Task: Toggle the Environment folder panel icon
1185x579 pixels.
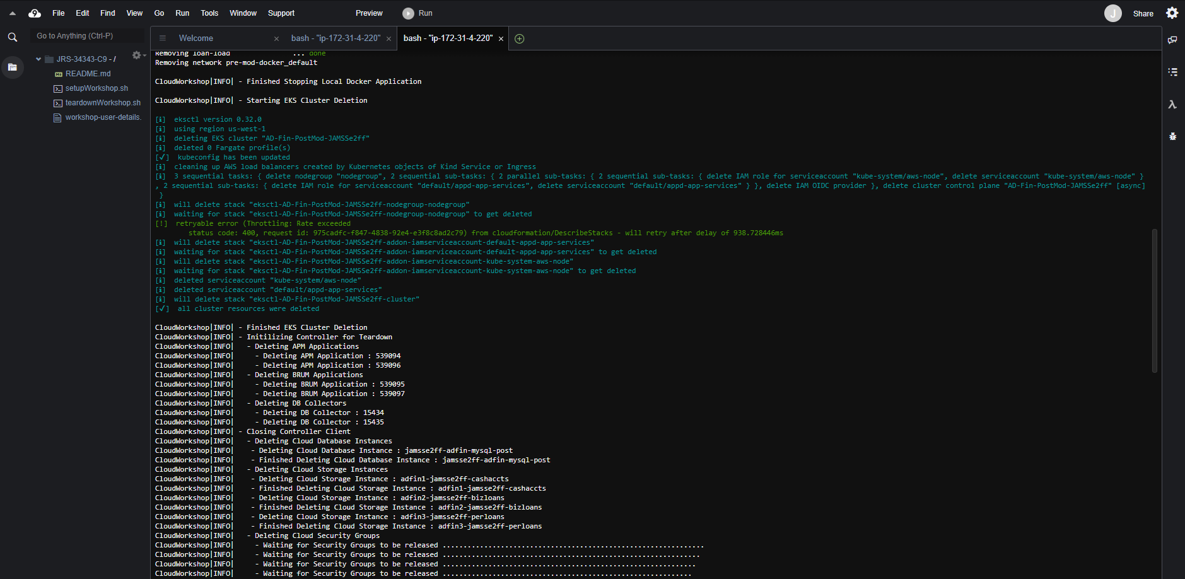Action: 12,67
